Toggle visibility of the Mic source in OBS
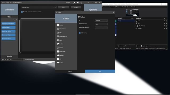Viewport: 170px width, 95px height. click(164, 23)
